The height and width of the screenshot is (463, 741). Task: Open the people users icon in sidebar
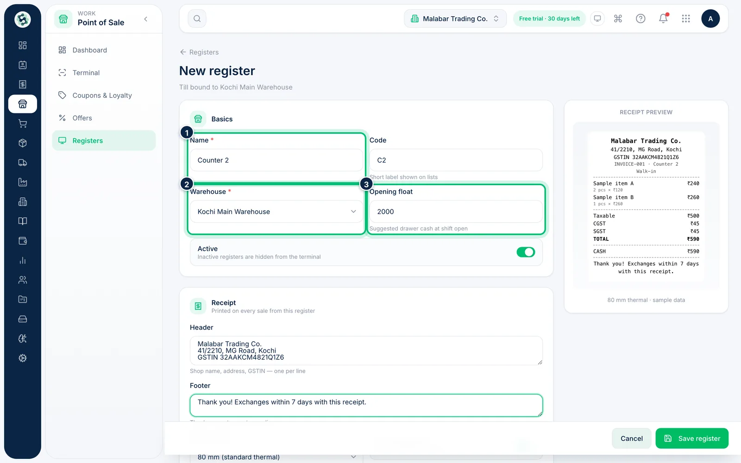coord(22,280)
